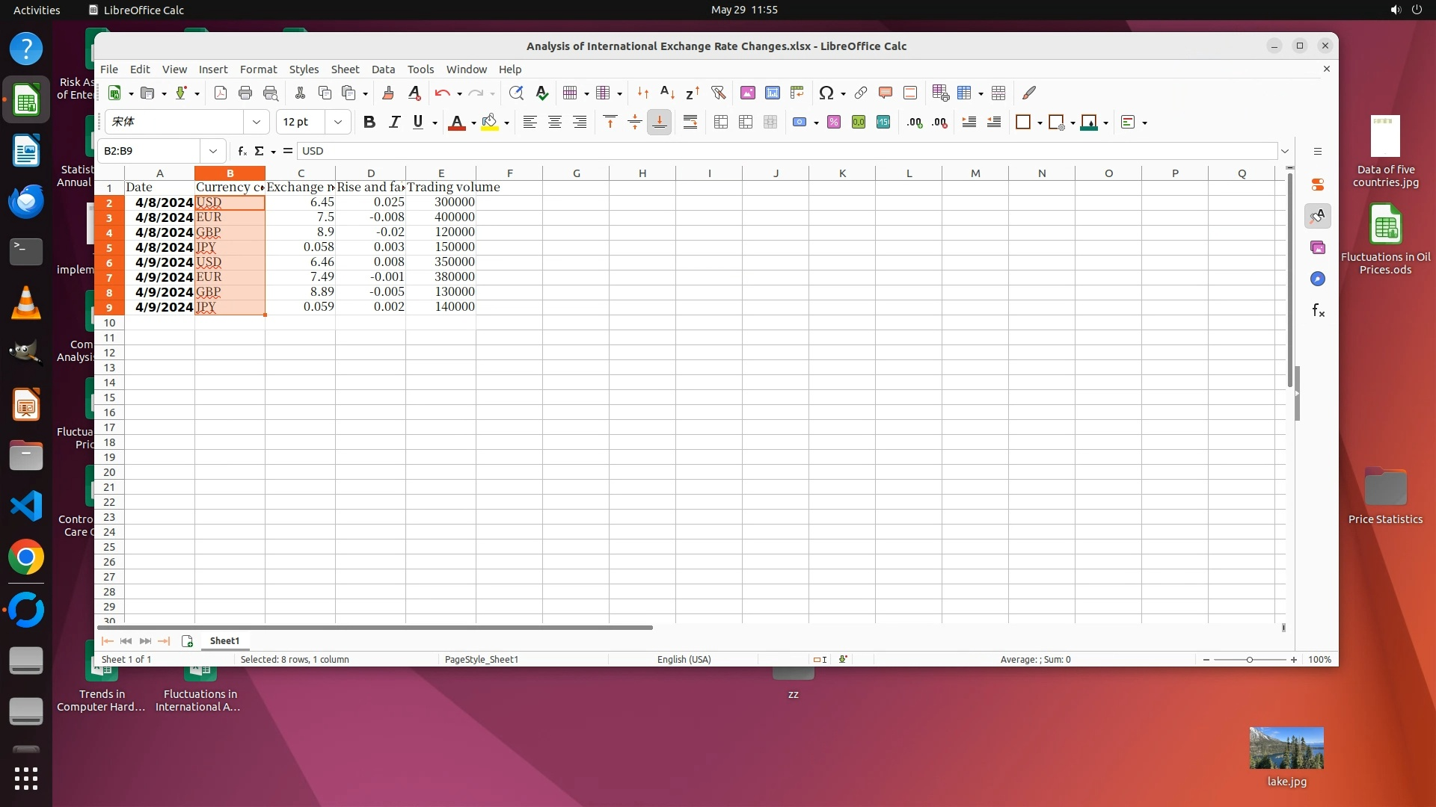
Task: Expand the font name dropdown
Action: 257,122
